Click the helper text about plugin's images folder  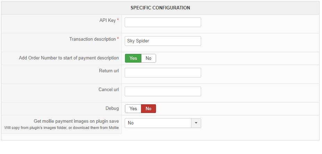[x=61, y=128]
